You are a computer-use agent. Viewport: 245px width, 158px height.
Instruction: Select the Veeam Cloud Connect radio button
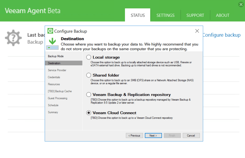89,113
